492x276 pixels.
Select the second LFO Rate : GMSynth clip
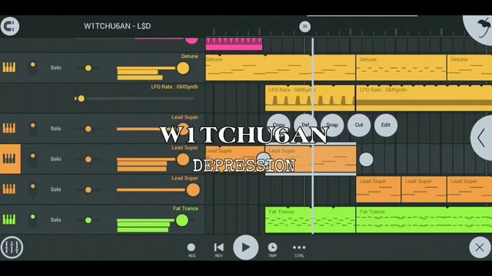424,98
